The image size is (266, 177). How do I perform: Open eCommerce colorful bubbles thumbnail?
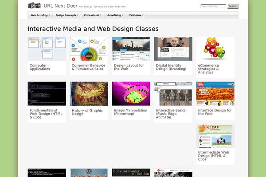215,49
